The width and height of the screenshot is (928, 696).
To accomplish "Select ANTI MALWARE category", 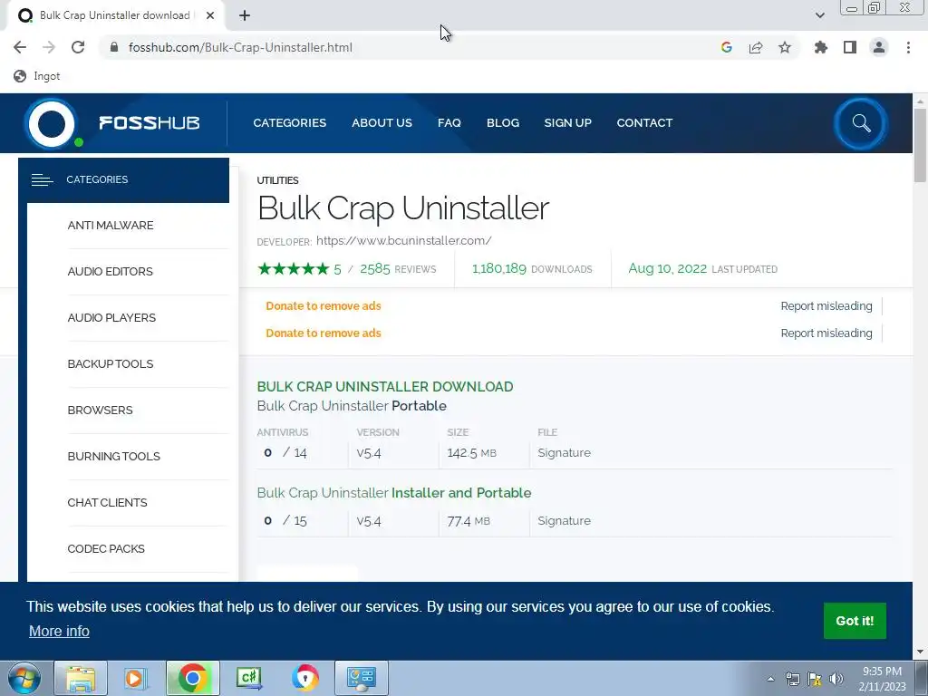I will pyautogui.click(x=111, y=226).
